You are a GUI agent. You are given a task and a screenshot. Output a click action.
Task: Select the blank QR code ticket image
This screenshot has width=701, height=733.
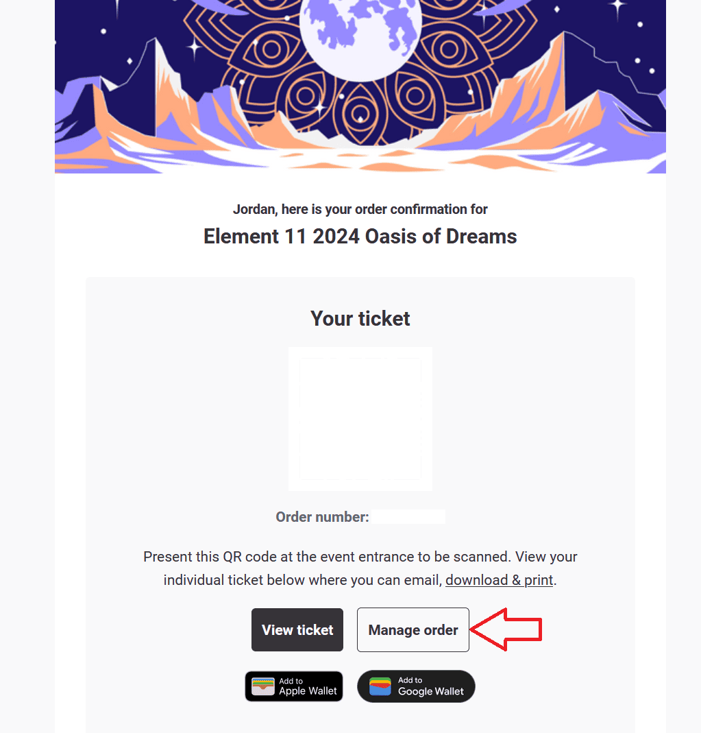(360, 418)
